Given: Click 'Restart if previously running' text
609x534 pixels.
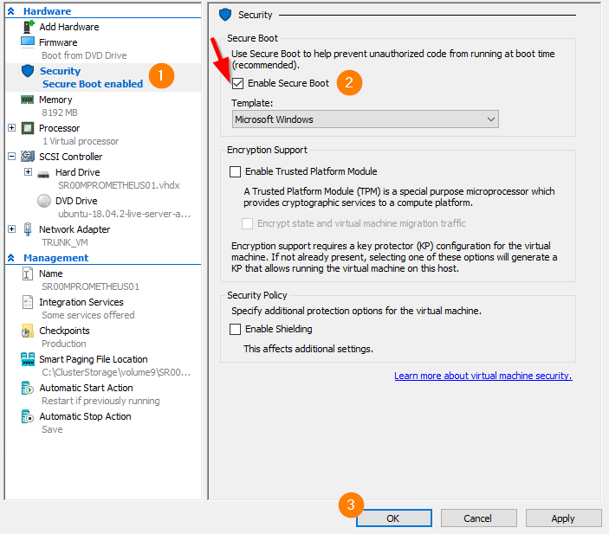Looking at the screenshot, I should 101,401.
